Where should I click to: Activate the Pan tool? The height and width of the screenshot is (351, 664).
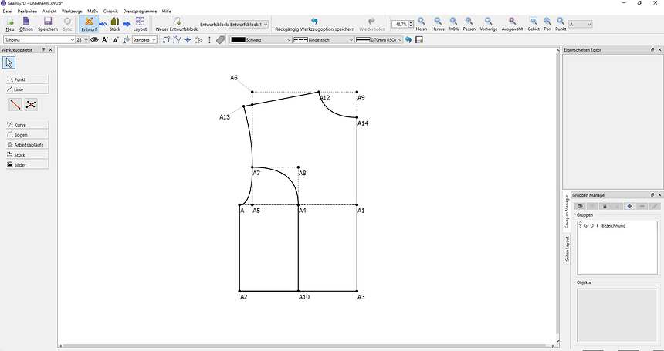(547, 22)
